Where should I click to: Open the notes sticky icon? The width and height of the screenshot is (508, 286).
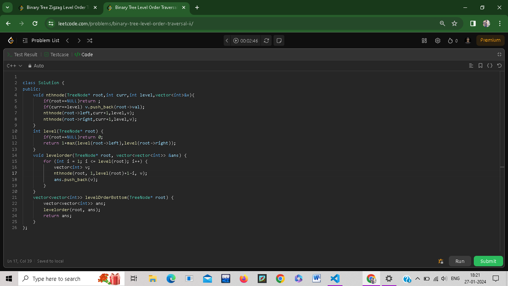(279, 41)
